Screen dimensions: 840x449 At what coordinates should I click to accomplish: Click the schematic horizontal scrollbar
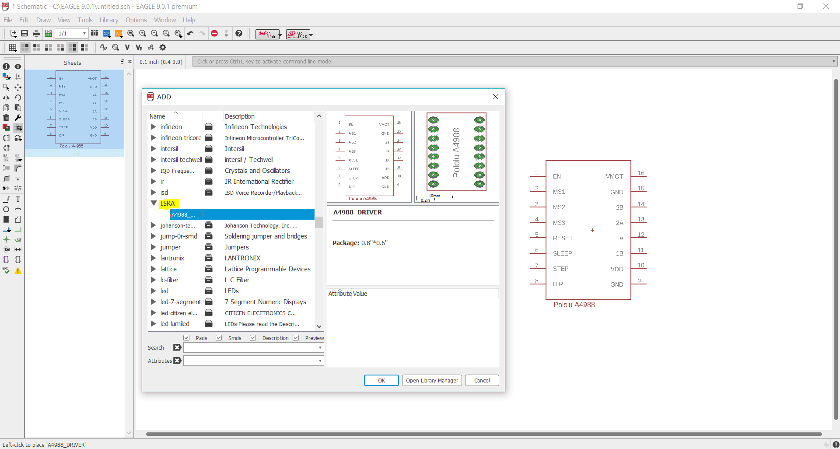point(483,434)
